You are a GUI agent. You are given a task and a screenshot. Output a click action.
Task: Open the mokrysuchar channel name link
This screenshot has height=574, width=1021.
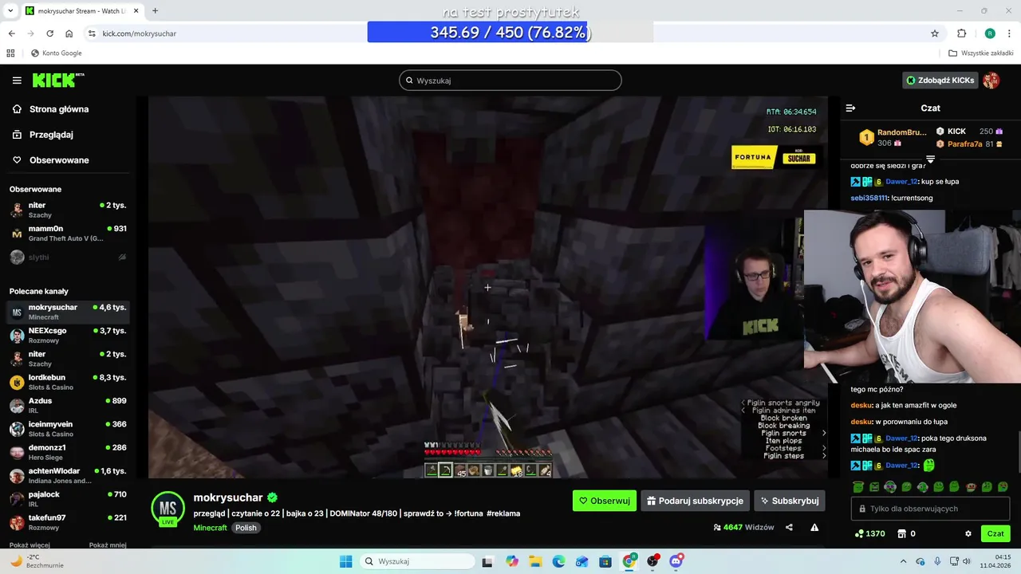(x=228, y=497)
